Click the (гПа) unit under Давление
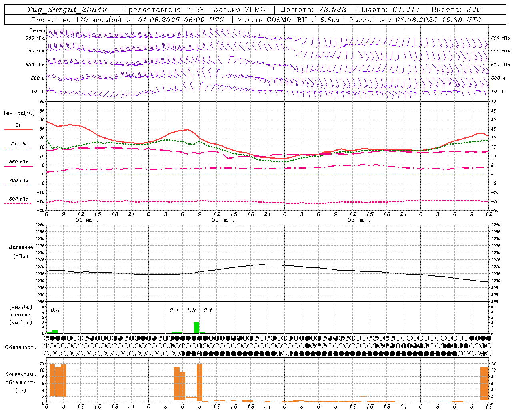Viewport: 512px width, 410px height. point(21,256)
